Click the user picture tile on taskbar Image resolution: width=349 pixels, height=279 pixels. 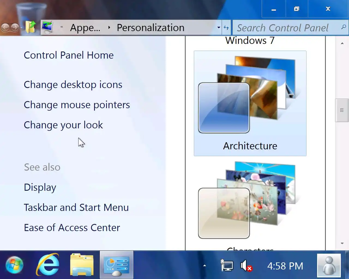point(329,265)
